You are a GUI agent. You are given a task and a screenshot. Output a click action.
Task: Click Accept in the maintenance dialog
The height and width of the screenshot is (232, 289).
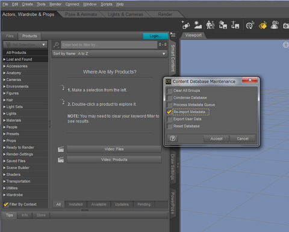(x=216, y=139)
